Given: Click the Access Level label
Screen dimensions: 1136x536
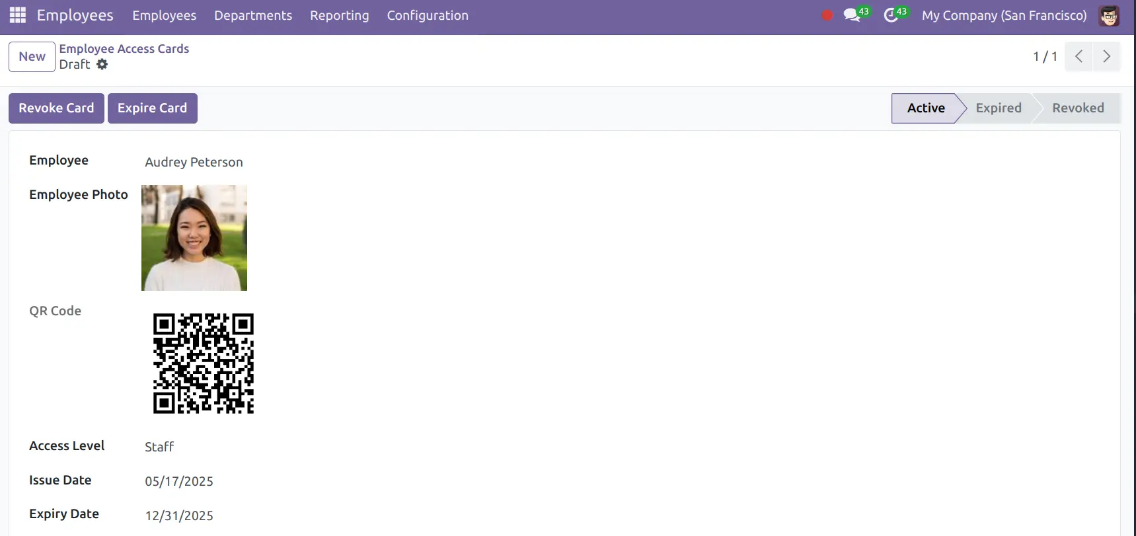Looking at the screenshot, I should click(x=67, y=446).
